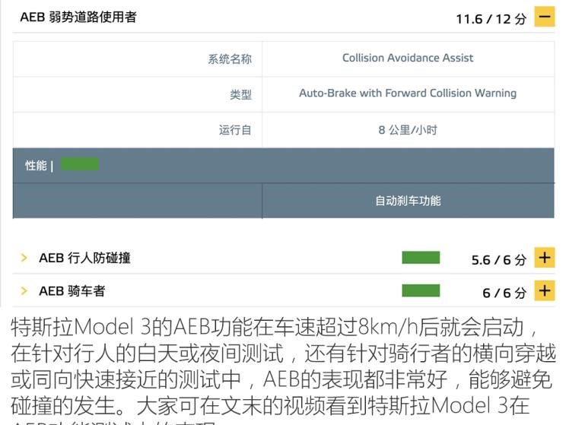
Task: Click the paragraph line starting 碰撞的发生
Action: (270, 406)
